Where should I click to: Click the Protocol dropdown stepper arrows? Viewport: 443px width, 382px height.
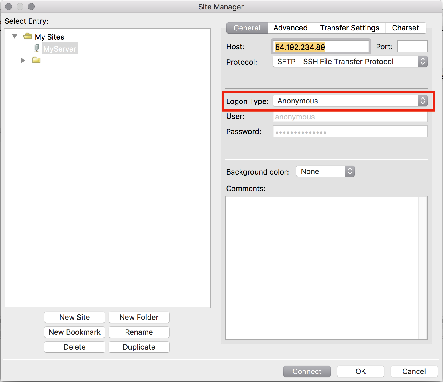coord(423,61)
